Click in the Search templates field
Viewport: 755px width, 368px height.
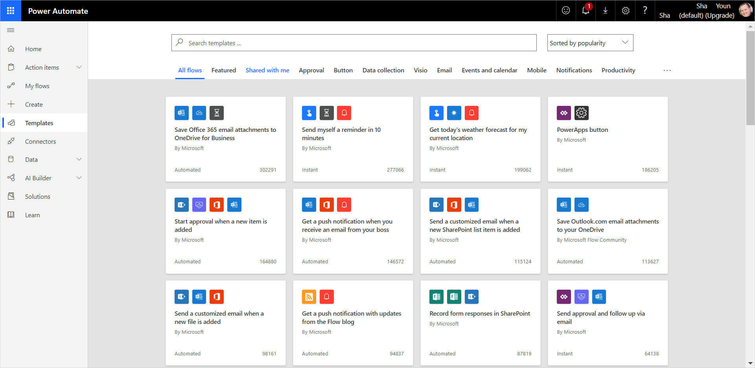354,43
